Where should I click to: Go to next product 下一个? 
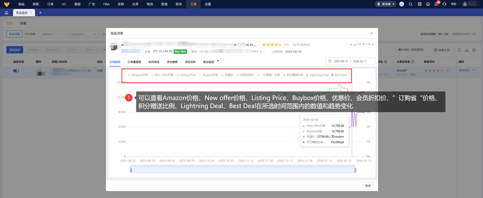[368, 44]
